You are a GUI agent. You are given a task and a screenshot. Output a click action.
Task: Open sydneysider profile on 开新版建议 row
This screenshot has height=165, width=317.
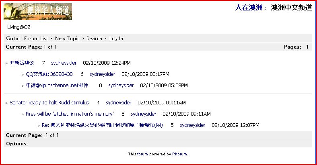64,63
